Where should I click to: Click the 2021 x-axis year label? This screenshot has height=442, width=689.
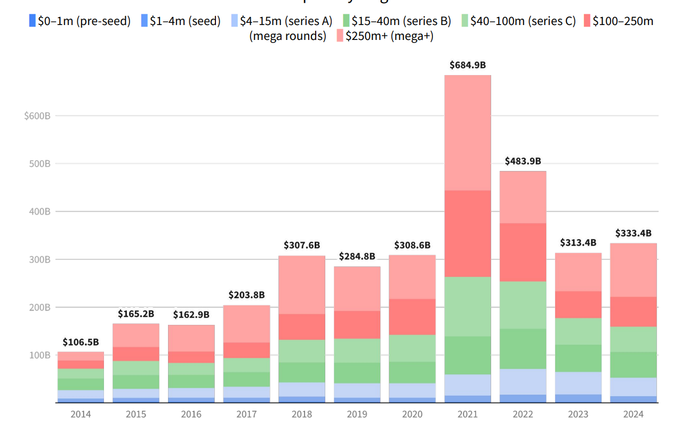pos(468,414)
